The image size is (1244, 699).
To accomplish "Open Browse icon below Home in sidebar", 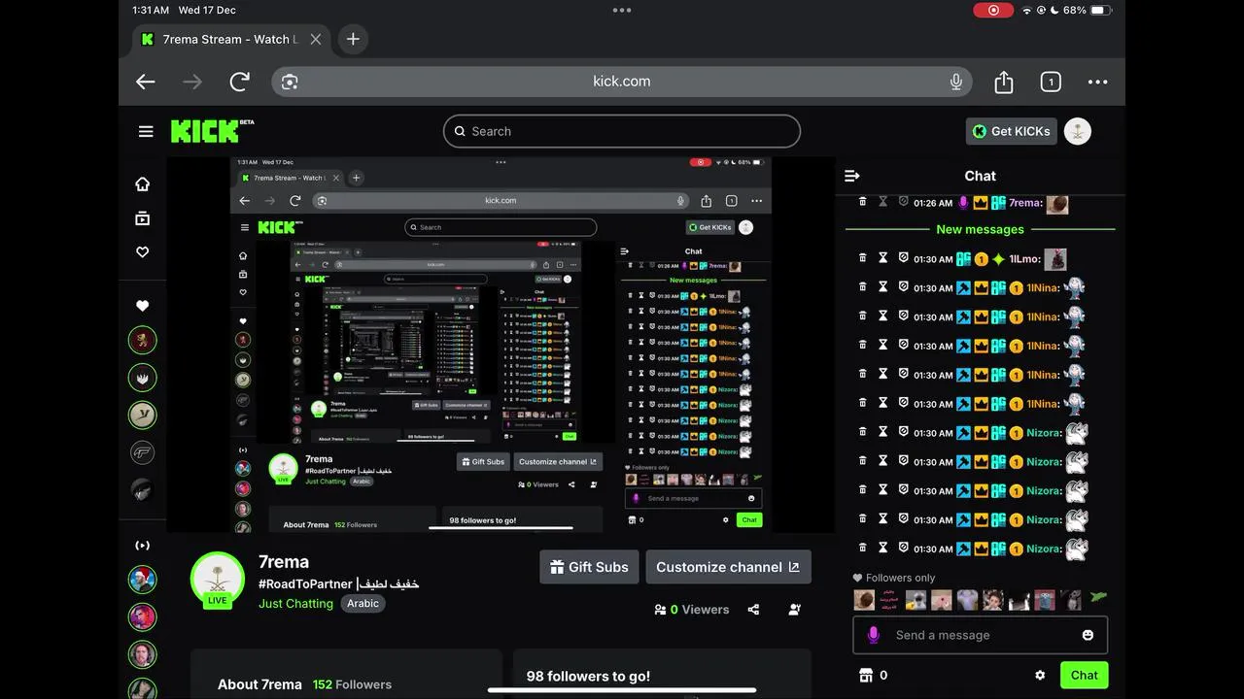I will (143, 218).
